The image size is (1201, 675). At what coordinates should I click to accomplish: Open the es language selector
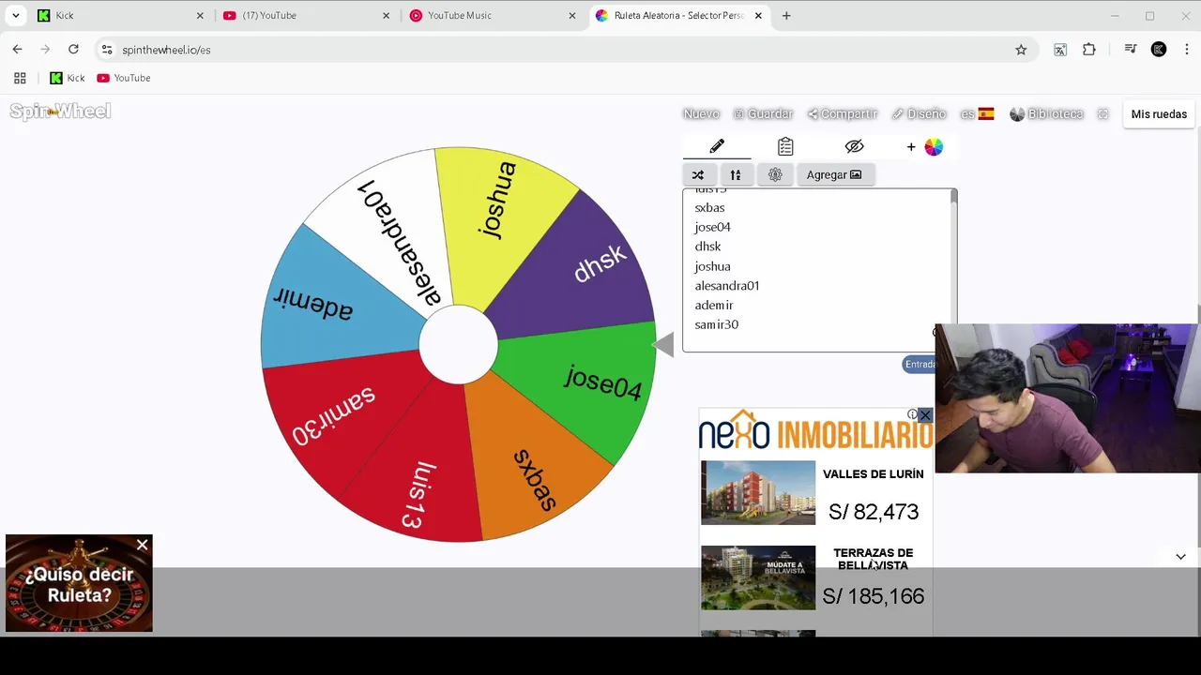pyautogui.click(x=977, y=113)
